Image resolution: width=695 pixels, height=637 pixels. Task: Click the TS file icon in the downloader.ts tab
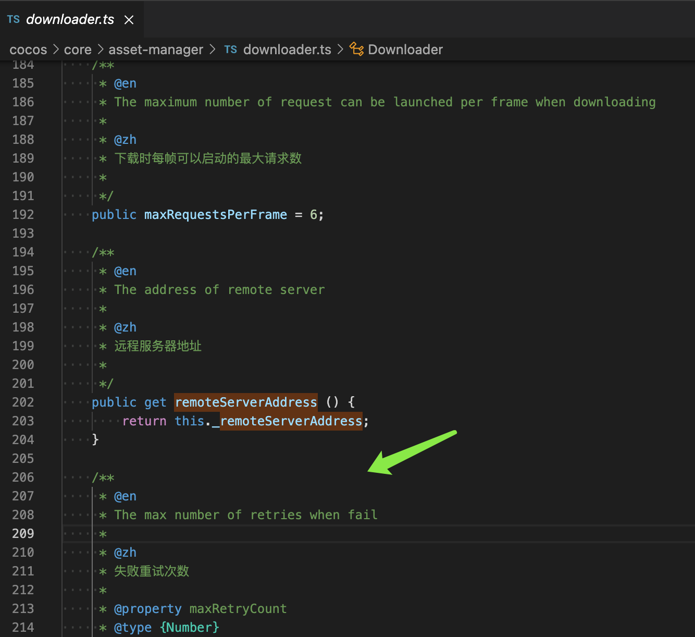point(14,19)
